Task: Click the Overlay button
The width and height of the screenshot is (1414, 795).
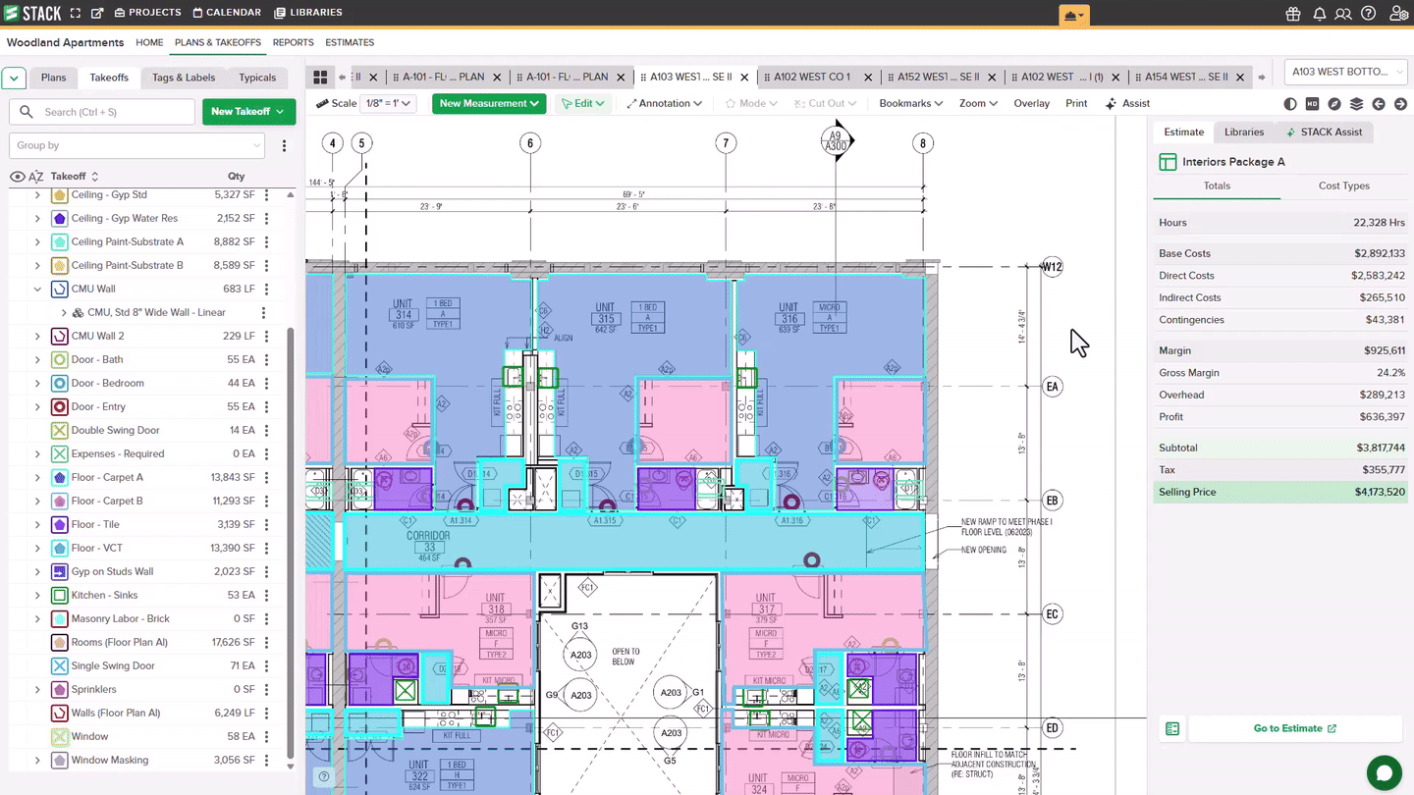Action: pyautogui.click(x=1032, y=103)
